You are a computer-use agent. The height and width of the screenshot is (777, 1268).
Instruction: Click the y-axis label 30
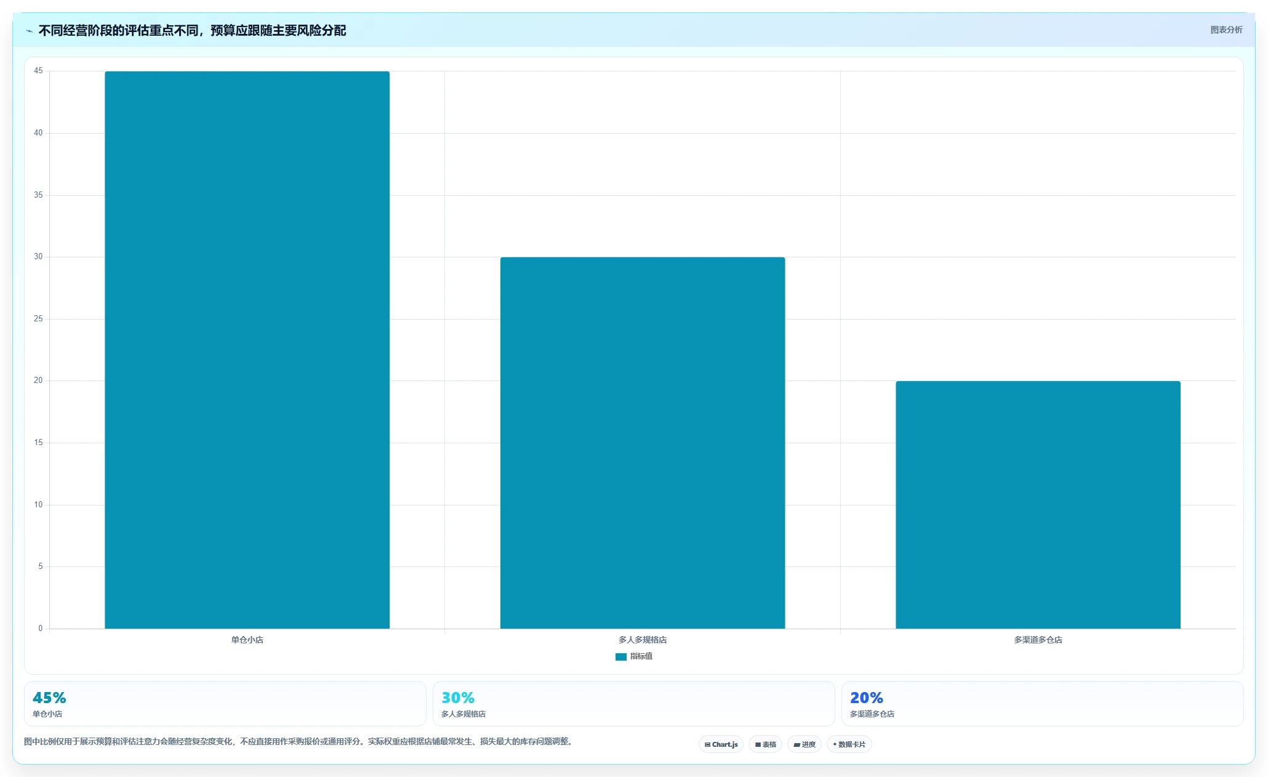click(x=38, y=257)
